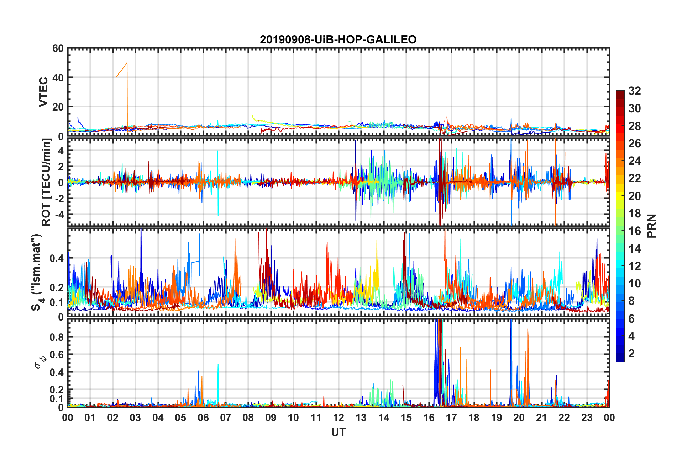Image resolution: width=677 pixels, height=452 pixels.
Task: Click the S4 ("ism.mat") y-axis label
Action: [x=37, y=273]
